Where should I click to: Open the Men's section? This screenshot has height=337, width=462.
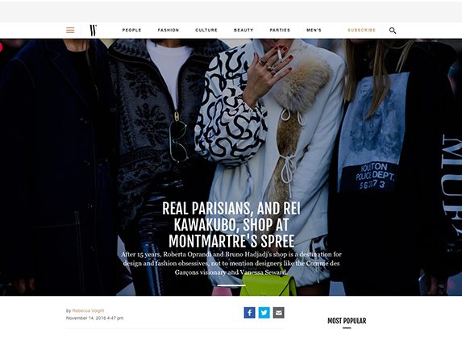[314, 30]
